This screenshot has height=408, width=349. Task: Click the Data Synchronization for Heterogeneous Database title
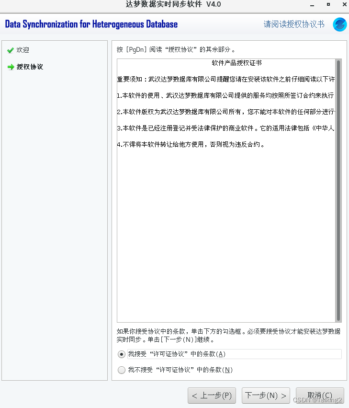[x=91, y=24]
